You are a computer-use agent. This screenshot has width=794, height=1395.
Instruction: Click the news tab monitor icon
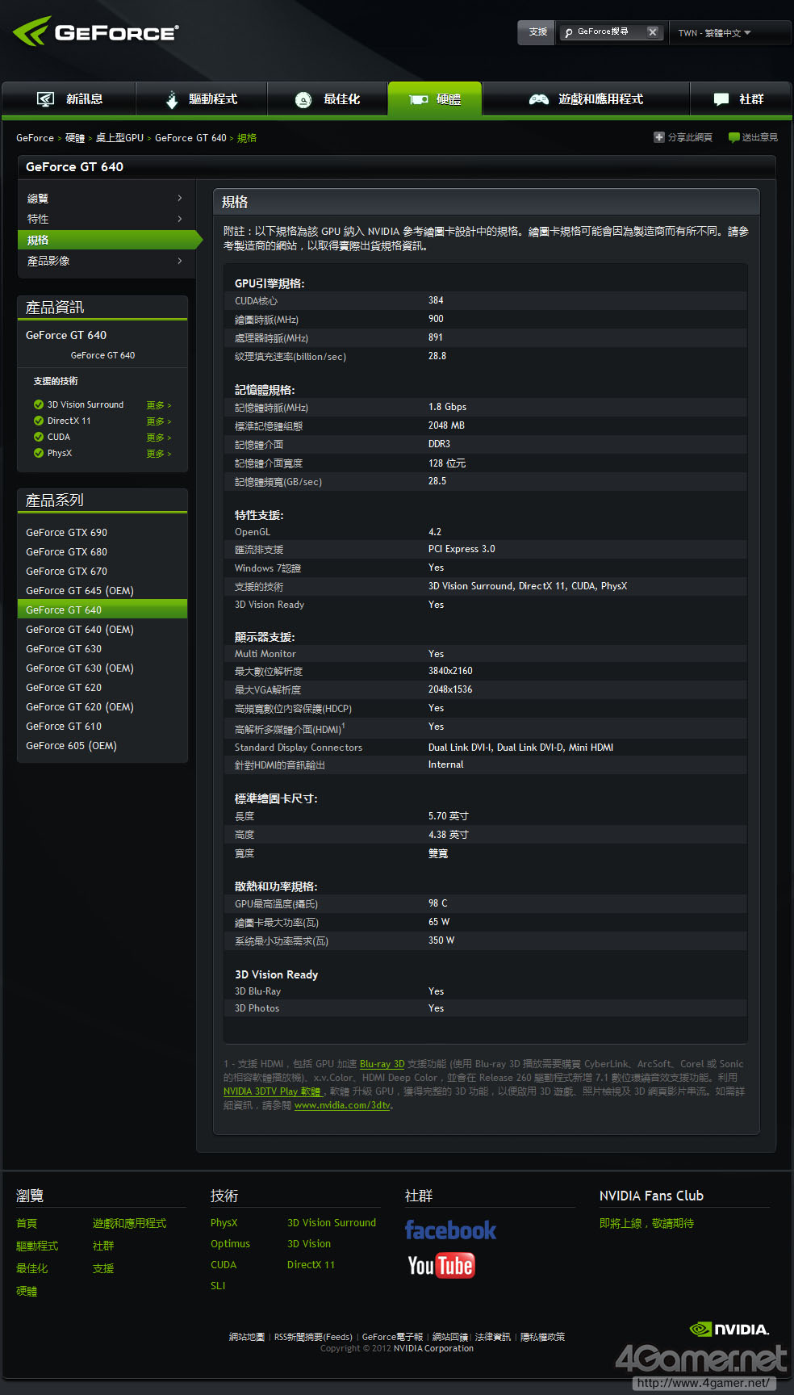[46, 99]
